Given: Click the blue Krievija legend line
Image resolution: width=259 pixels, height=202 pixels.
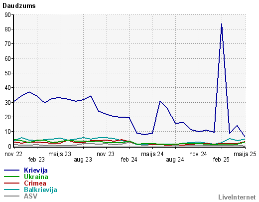Looking at the screenshot, I should 11,170.
